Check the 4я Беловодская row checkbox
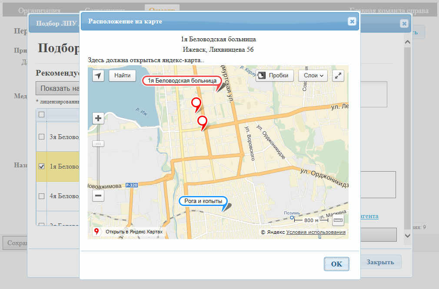Viewport: 439px width, 289px height. [x=42, y=196]
